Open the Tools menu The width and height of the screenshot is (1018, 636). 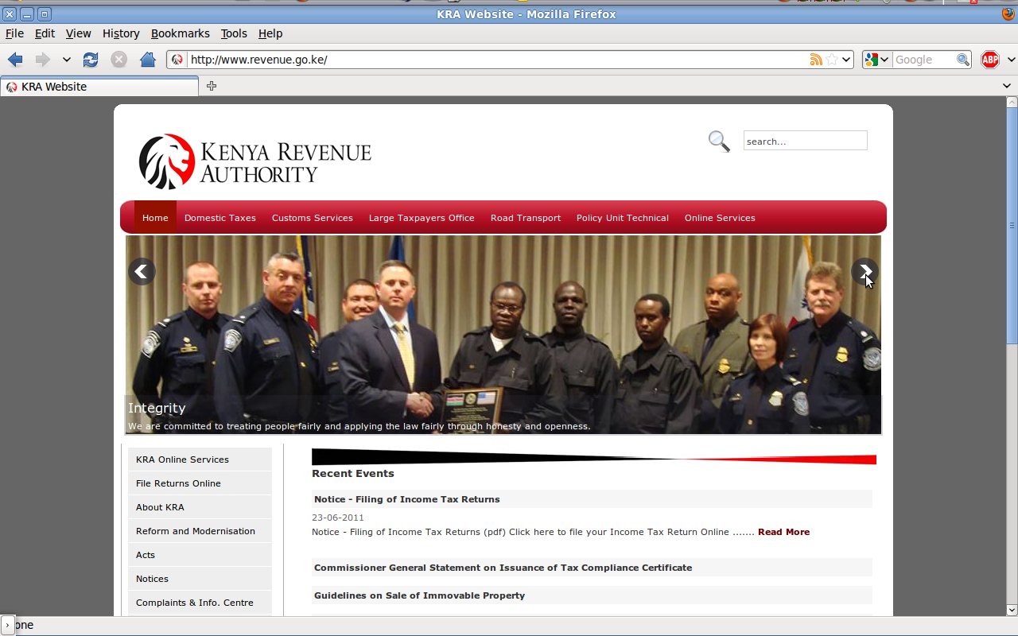click(x=234, y=33)
